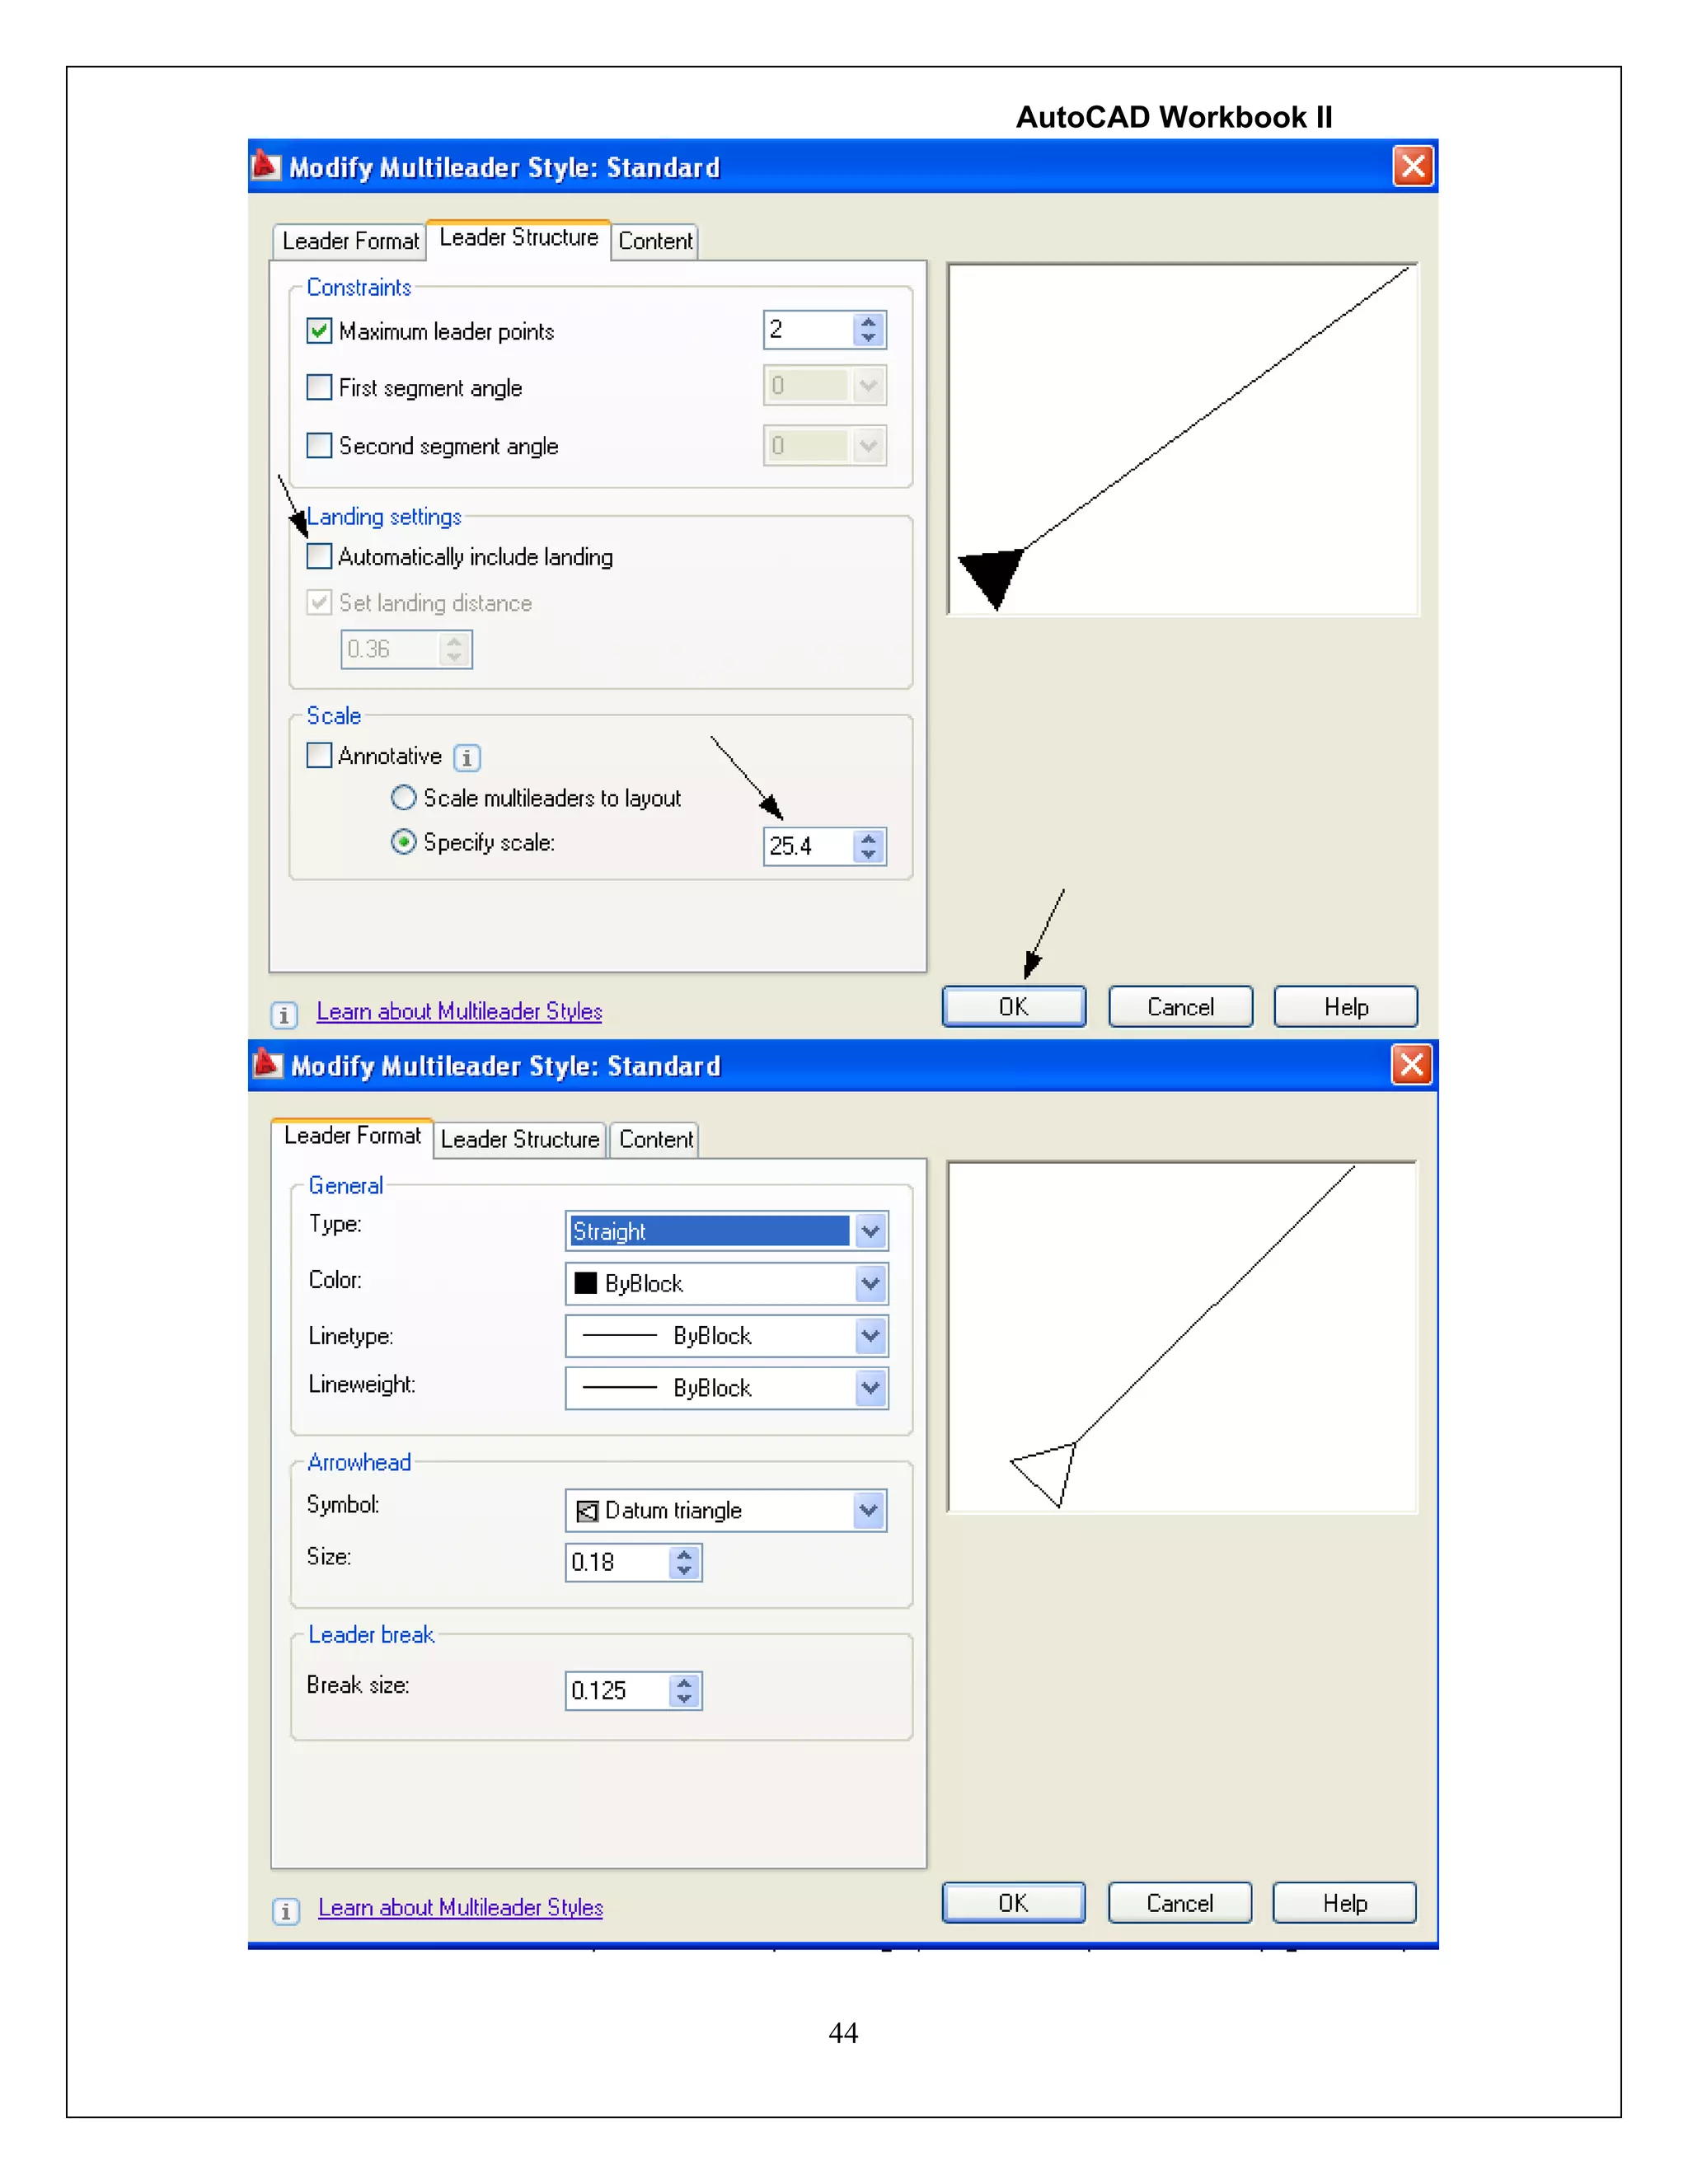This screenshot has width=1688, height=2184.
Task: Close the upper Modify Multileader Style dialog
Action: point(1413,166)
